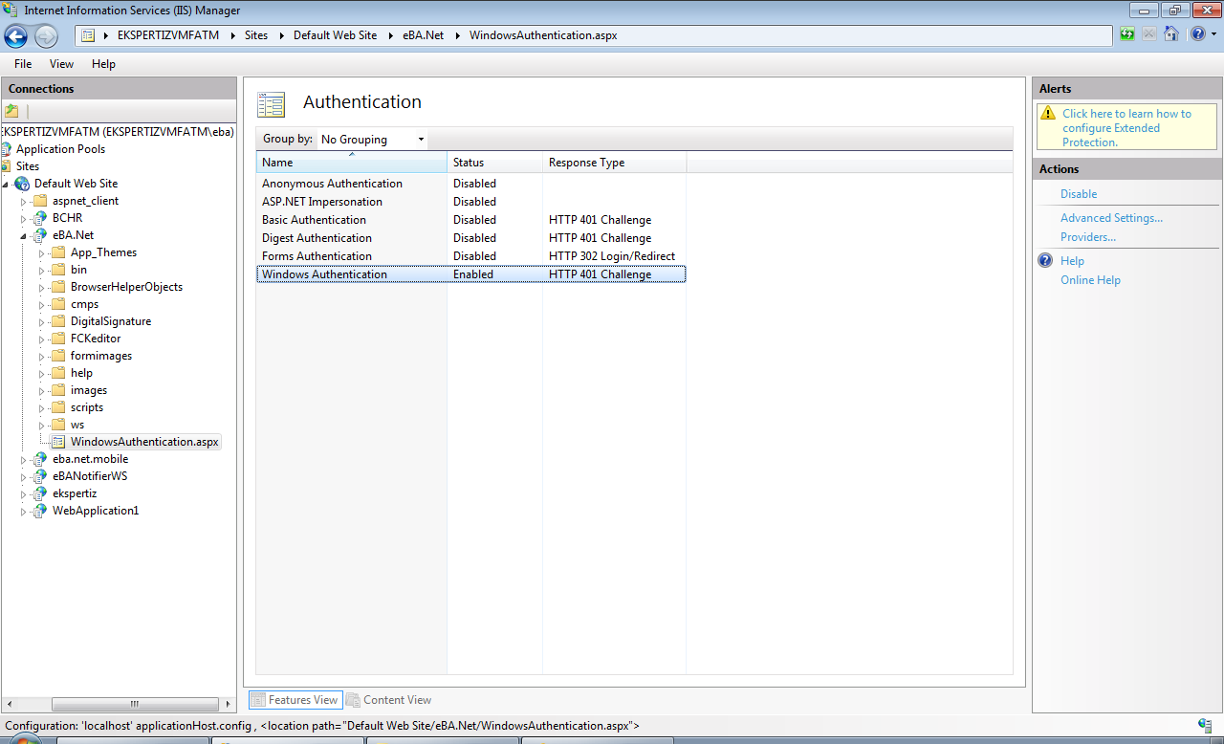Switch to Content View tab
1224x744 pixels.
[x=389, y=700]
